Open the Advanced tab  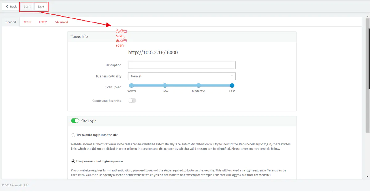coord(61,22)
